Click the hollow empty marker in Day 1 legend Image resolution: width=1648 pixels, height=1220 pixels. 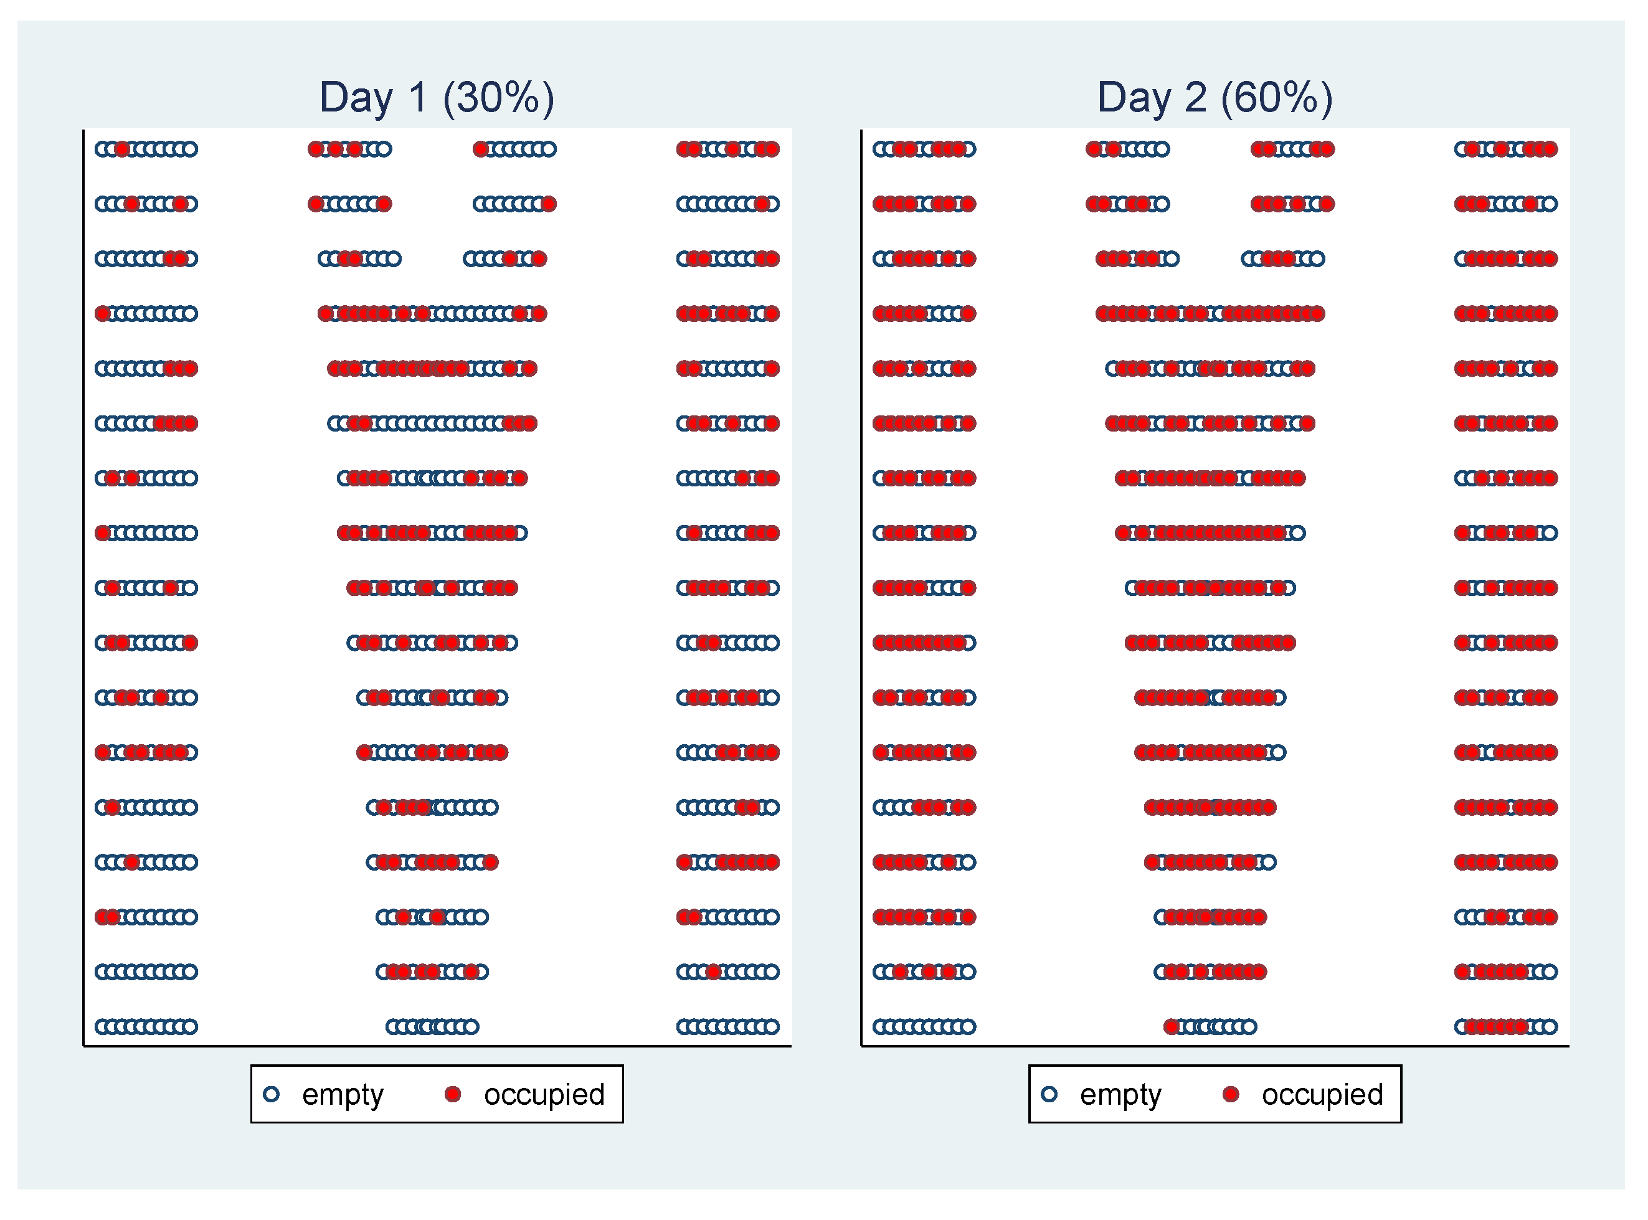[x=272, y=1094]
